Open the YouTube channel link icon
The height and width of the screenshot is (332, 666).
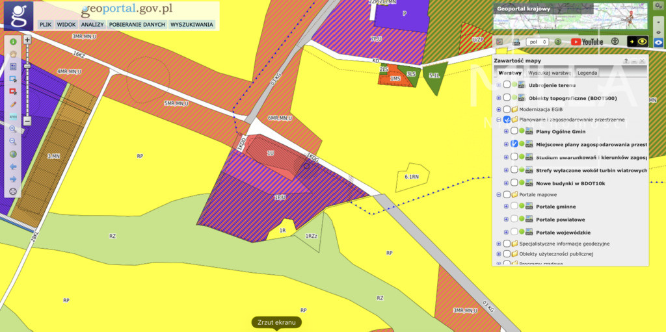(587, 42)
